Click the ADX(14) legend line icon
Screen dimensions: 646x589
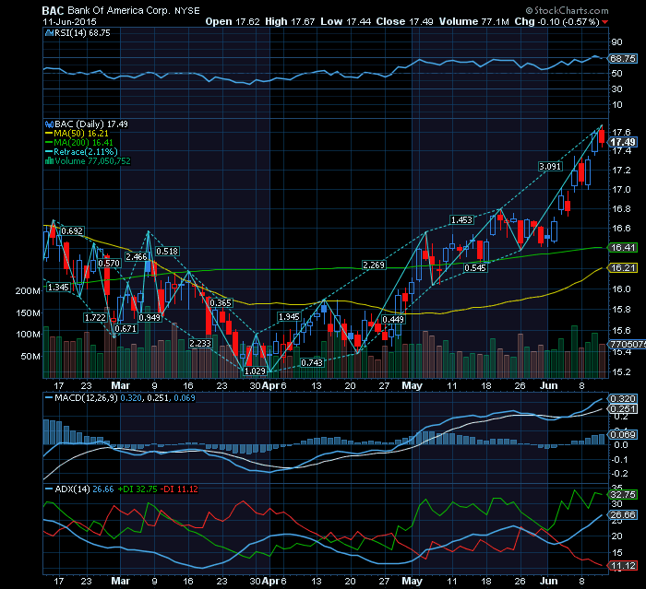point(49,489)
